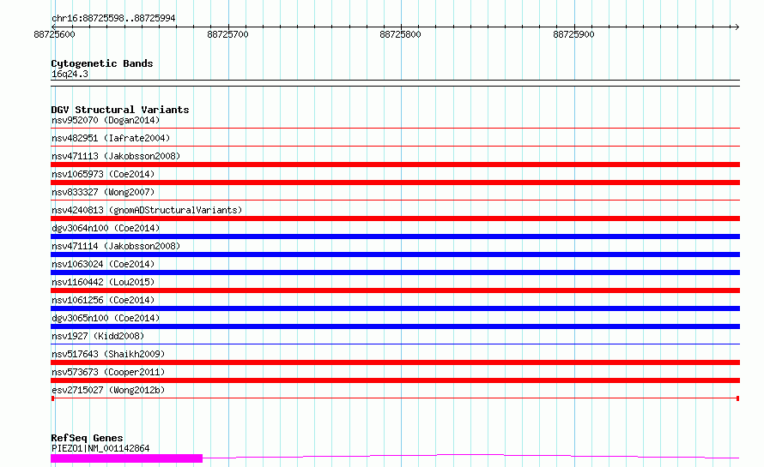
Task: Open the nsv1065973 (Coe2014) variant label
Action: click(103, 174)
